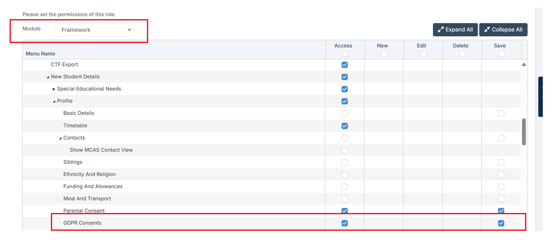Viewport: 555px width, 246px height.
Task: Collapse the Profile tree node
Action: point(54,101)
